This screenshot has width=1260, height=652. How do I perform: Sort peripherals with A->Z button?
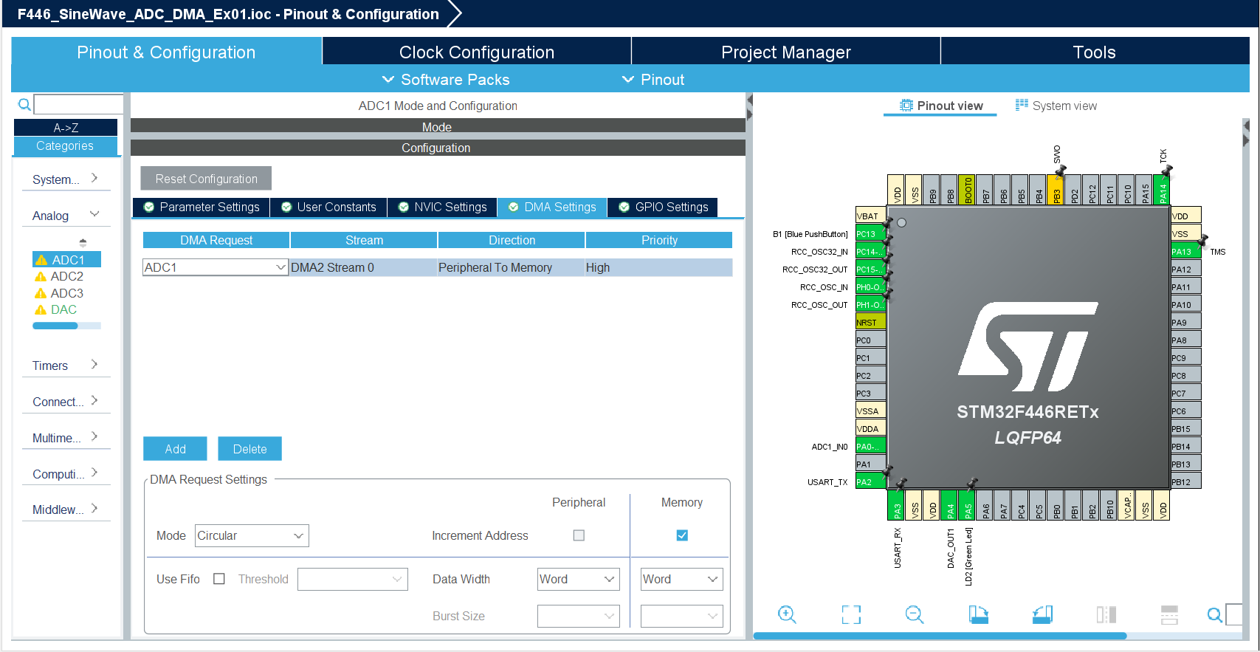[66, 128]
